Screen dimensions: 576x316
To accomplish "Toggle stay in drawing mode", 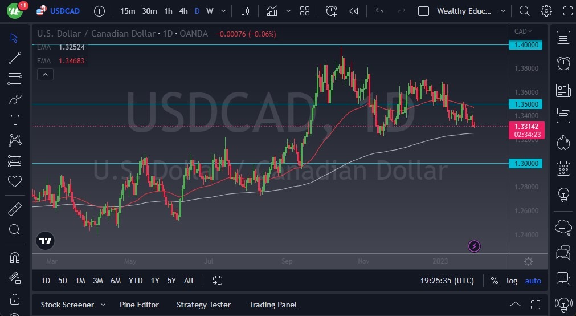I will (x=15, y=278).
